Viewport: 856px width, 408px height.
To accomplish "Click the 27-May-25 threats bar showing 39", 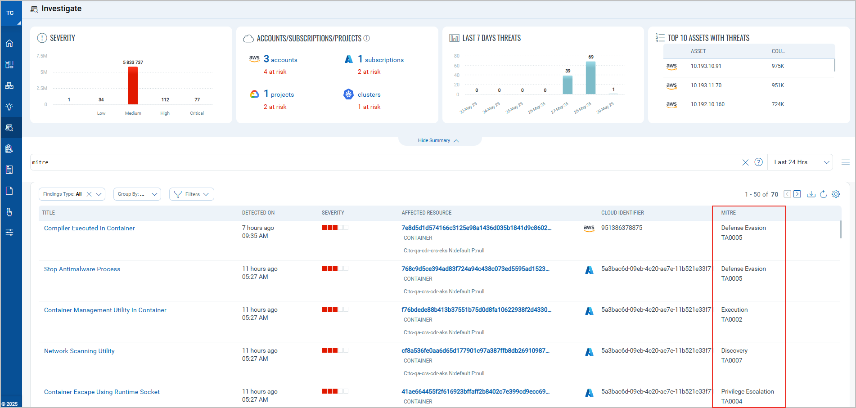I will (x=568, y=85).
